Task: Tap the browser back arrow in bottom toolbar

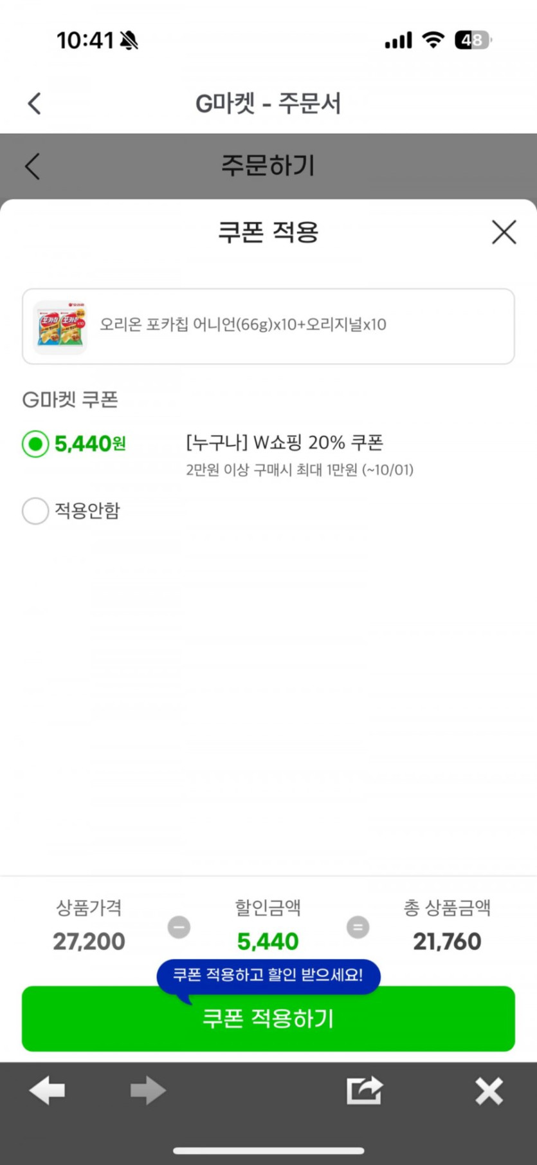Action: pyautogui.click(x=48, y=1091)
